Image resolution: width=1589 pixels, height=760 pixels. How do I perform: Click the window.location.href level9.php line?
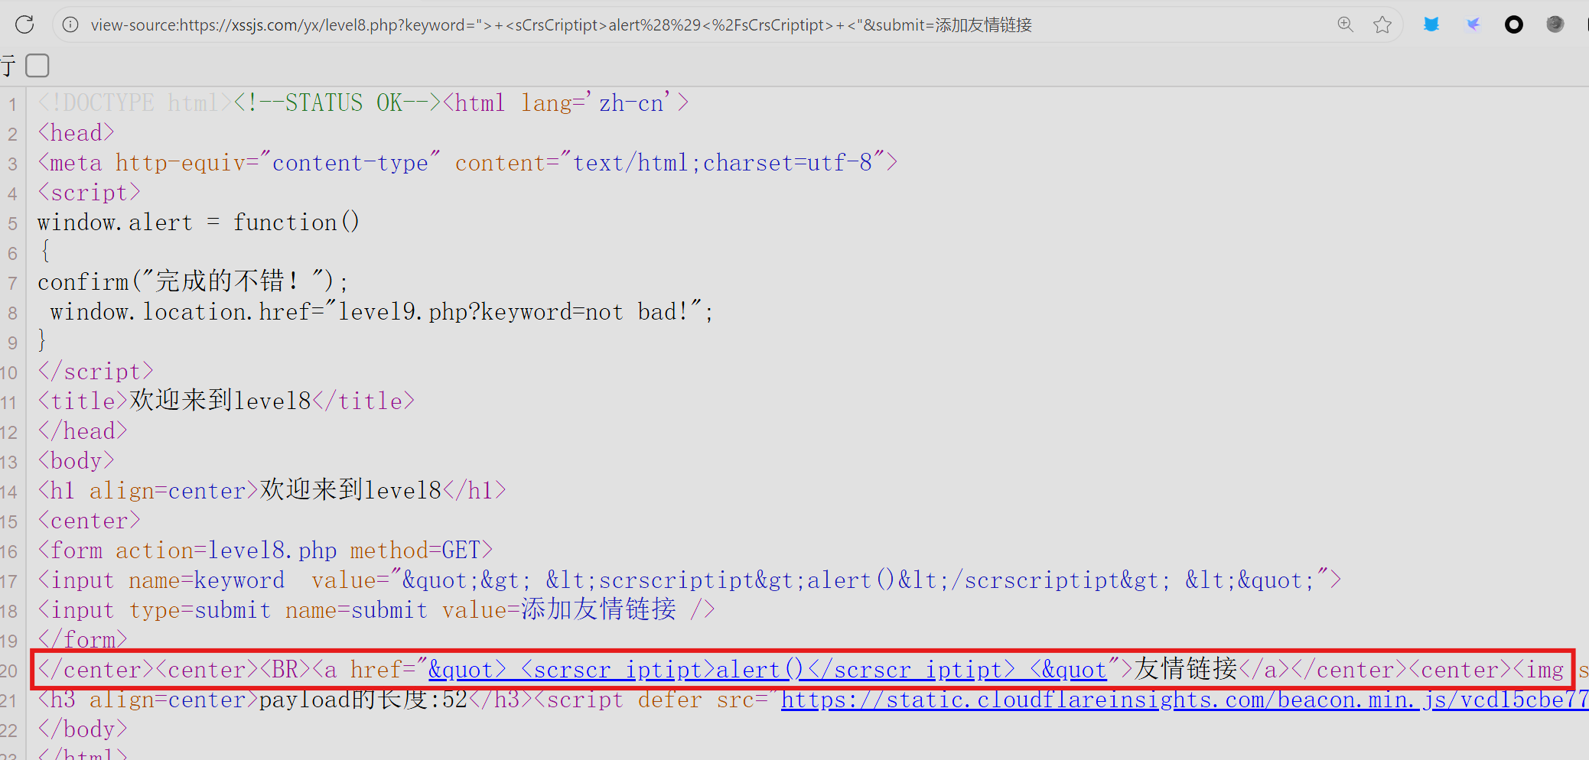click(x=382, y=312)
